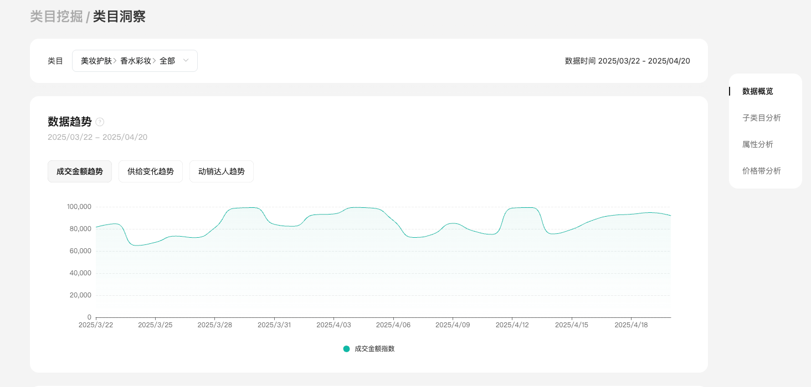
Task: Click the chevron arrow in category selector
Action: [186, 61]
